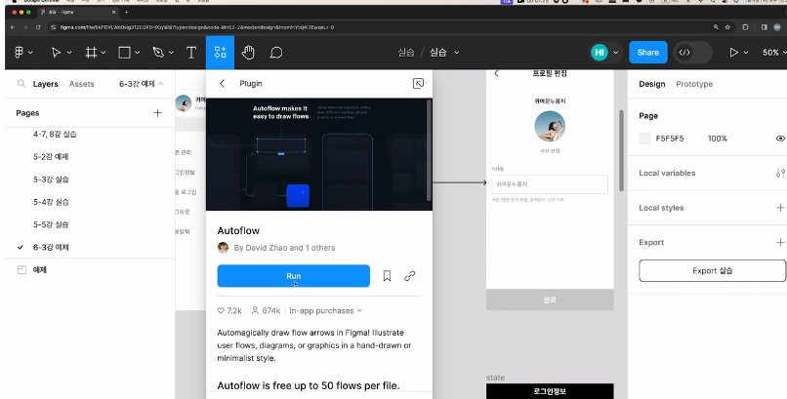Pop out the plugin panel window
Screen dimensions: 787x399
(x=418, y=84)
